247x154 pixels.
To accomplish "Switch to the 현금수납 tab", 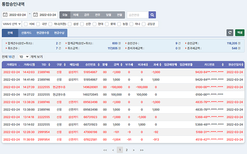I will click(x=59, y=33).
